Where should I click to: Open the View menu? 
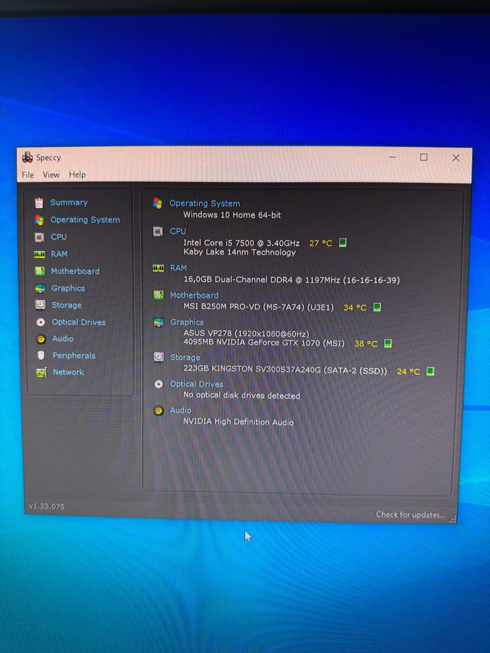click(x=51, y=174)
